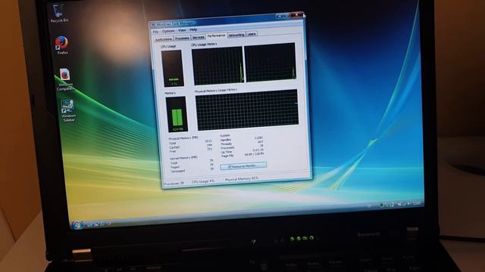The width and height of the screenshot is (485, 272).
Task: Open the View menu in Task Manager
Action: 182,30
